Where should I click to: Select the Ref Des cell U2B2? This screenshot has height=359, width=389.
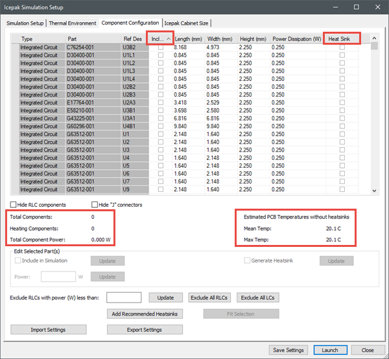tap(135, 87)
